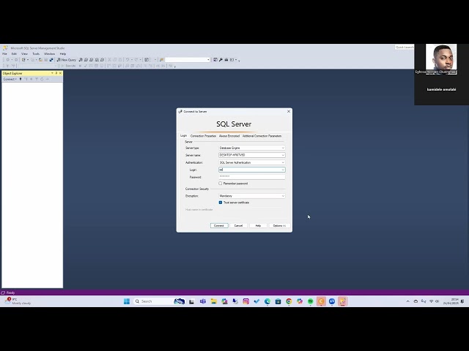
Task: Click the Save All toolbar icon
Action: (x=51, y=60)
